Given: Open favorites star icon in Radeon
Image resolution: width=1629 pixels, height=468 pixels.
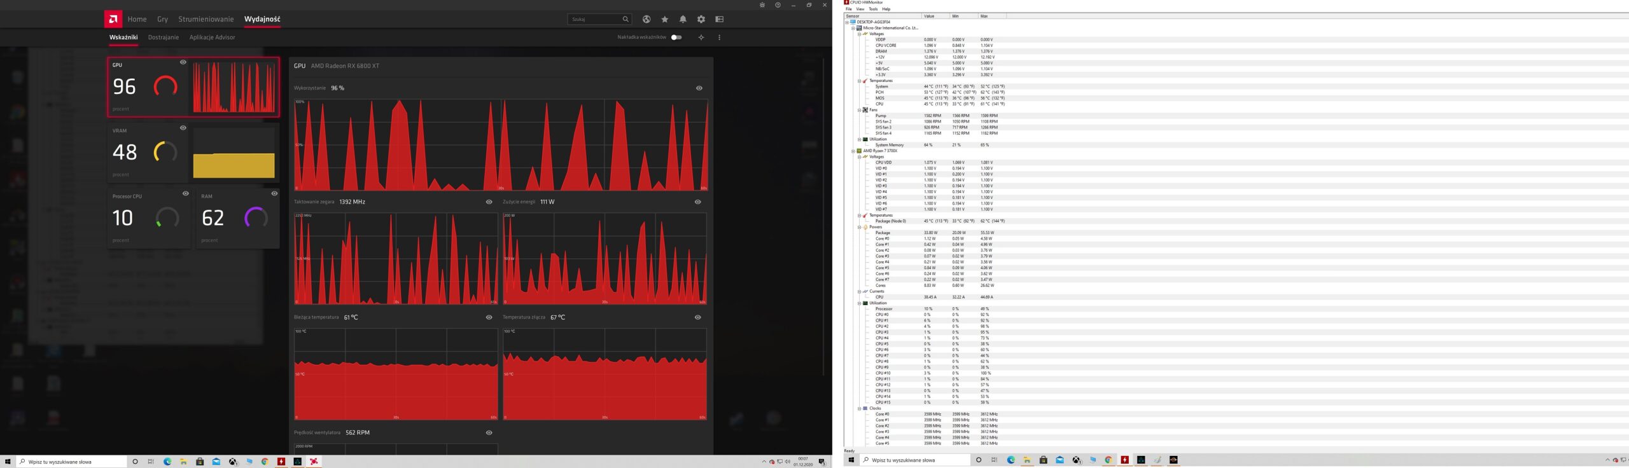Looking at the screenshot, I should [665, 19].
